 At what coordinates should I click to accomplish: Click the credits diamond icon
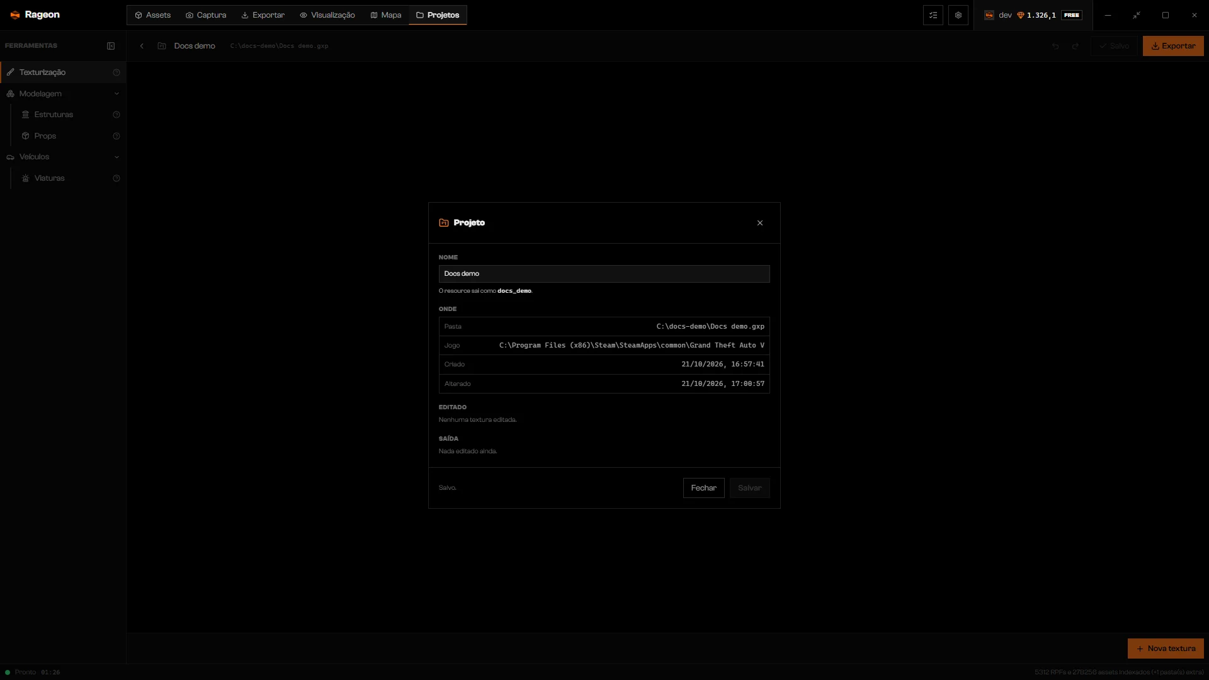(x=1021, y=15)
